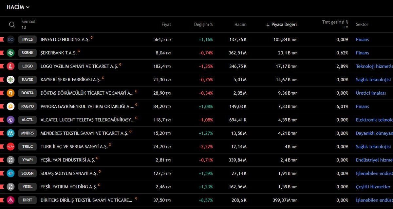Click the 105,84 B market cap value
The width and height of the screenshot is (393, 209).
point(285,40)
